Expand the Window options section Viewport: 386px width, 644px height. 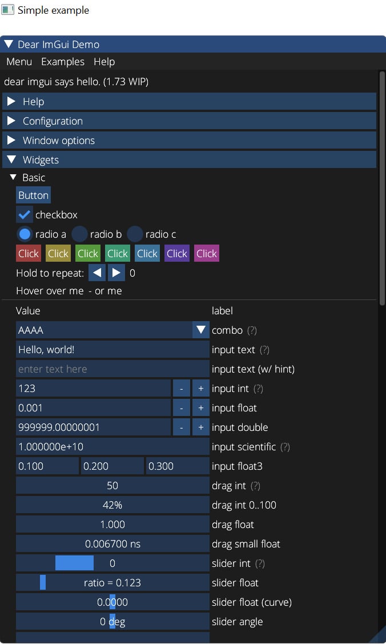pos(189,141)
